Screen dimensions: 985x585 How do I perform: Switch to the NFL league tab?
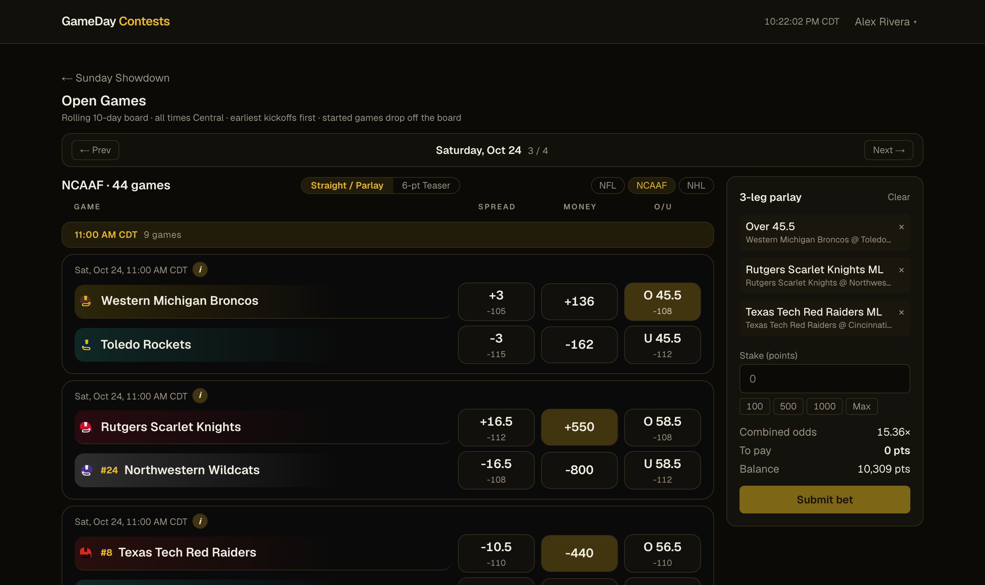pos(607,185)
